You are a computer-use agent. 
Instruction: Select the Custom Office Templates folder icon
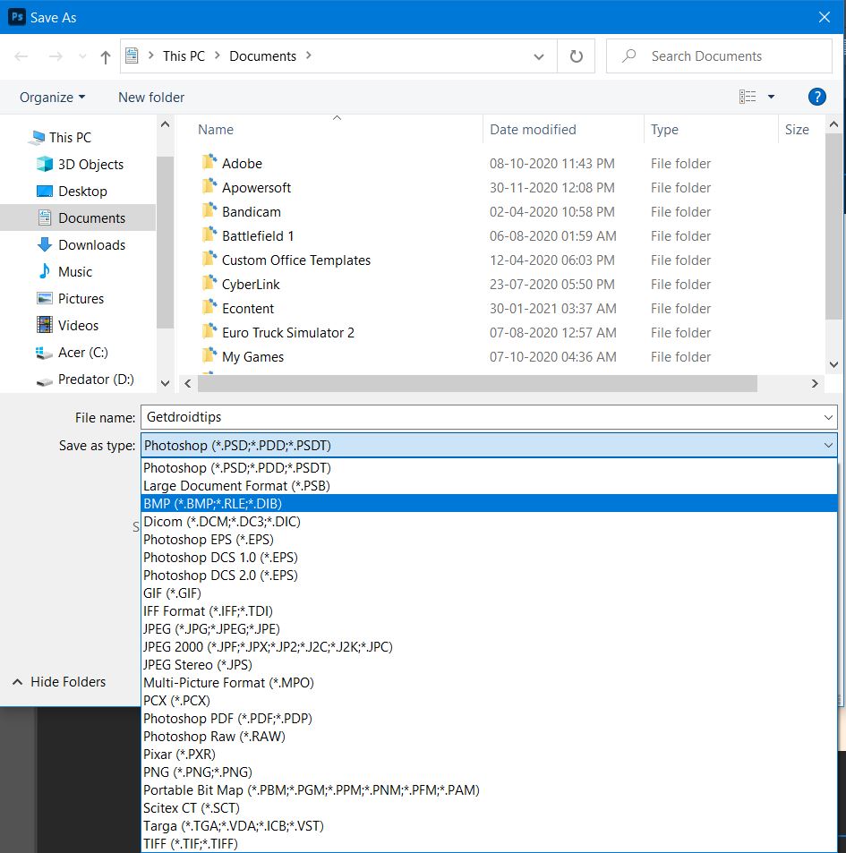(209, 259)
